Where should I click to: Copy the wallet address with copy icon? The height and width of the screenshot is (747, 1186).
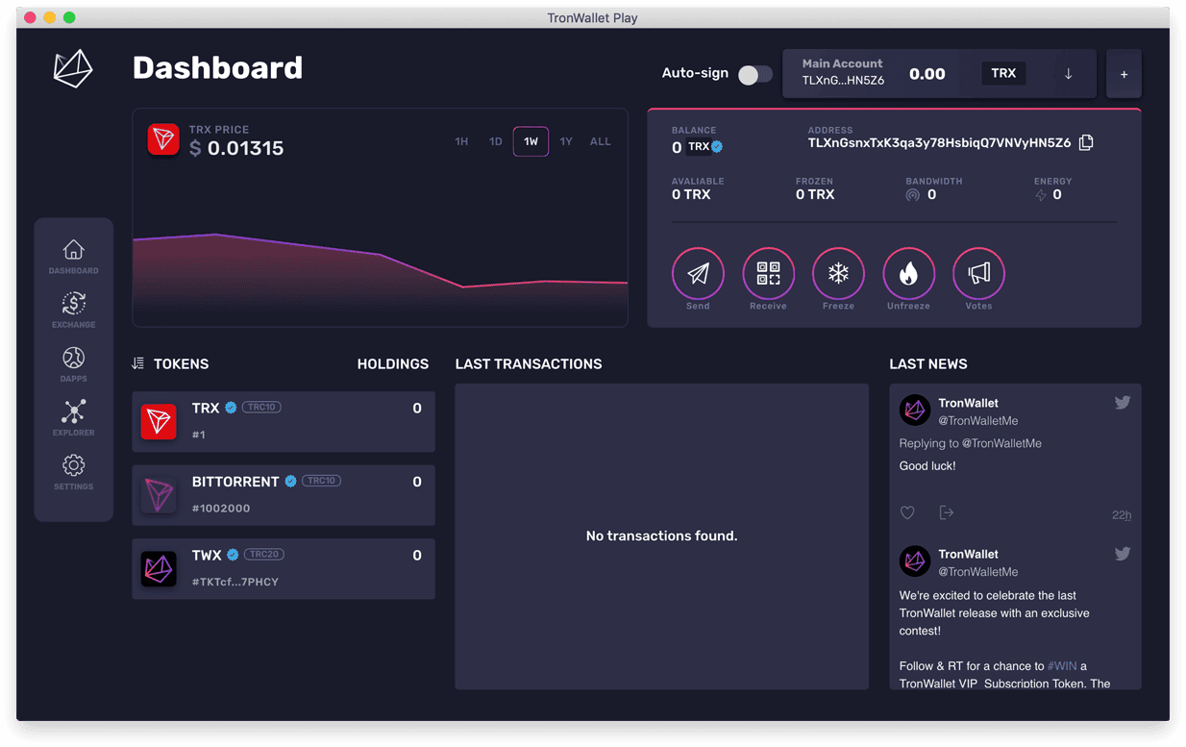(x=1086, y=142)
